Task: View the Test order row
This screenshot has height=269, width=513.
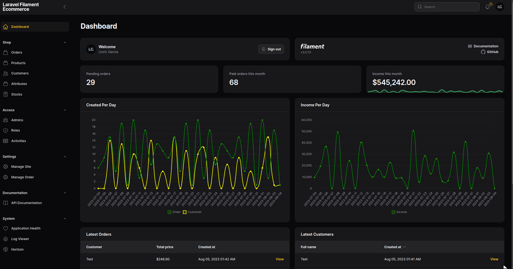Action: pyautogui.click(x=280, y=259)
